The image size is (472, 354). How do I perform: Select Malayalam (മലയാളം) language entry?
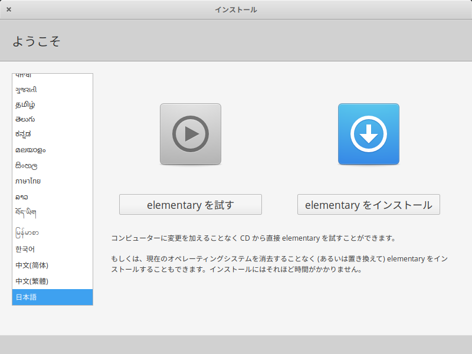pyautogui.click(x=53, y=150)
